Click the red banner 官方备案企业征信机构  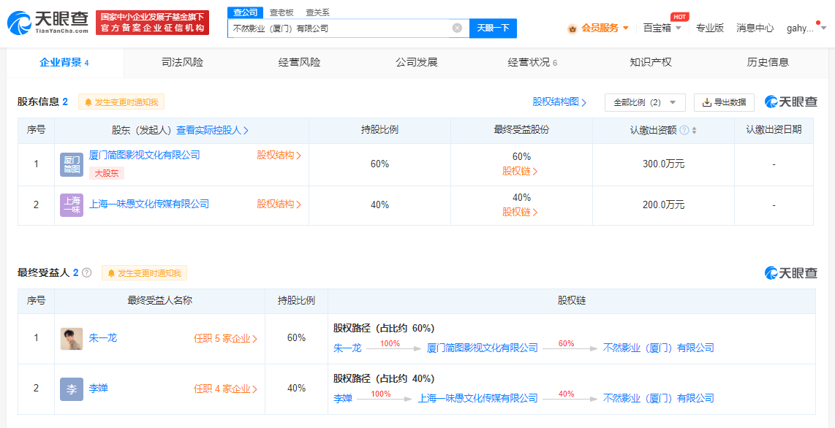coord(152,23)
